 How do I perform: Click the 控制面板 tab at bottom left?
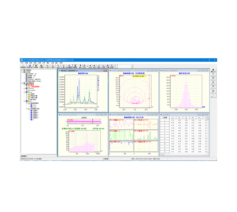point(23,156)
